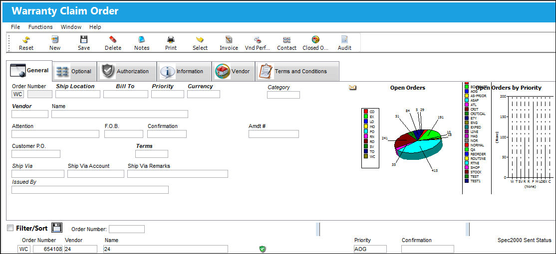Click the Terms input field

[151, 154]
